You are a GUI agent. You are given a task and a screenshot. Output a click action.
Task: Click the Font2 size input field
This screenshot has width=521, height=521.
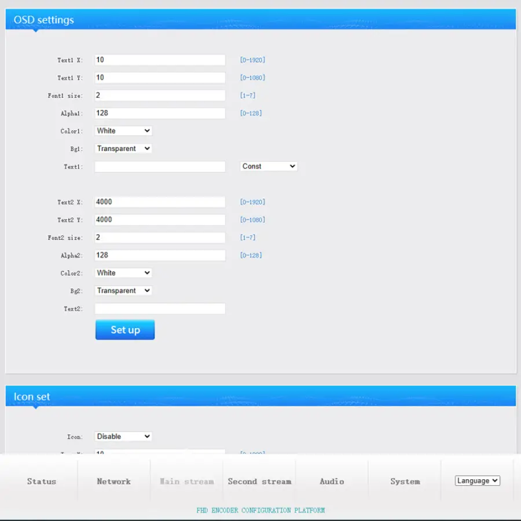(160, 238)
